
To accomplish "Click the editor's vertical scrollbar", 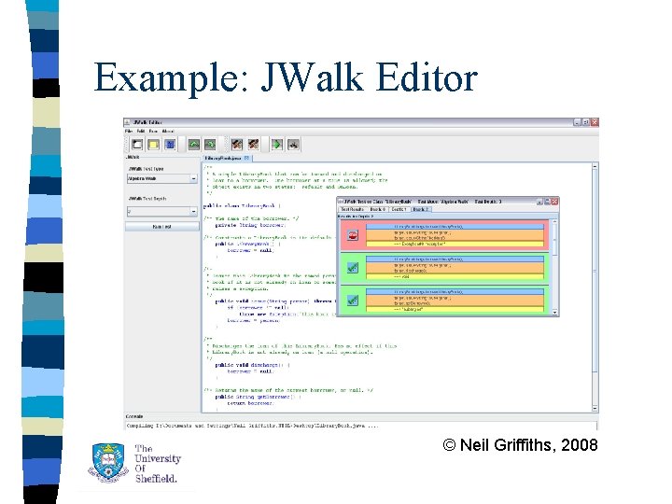I will tap(595, 287).
